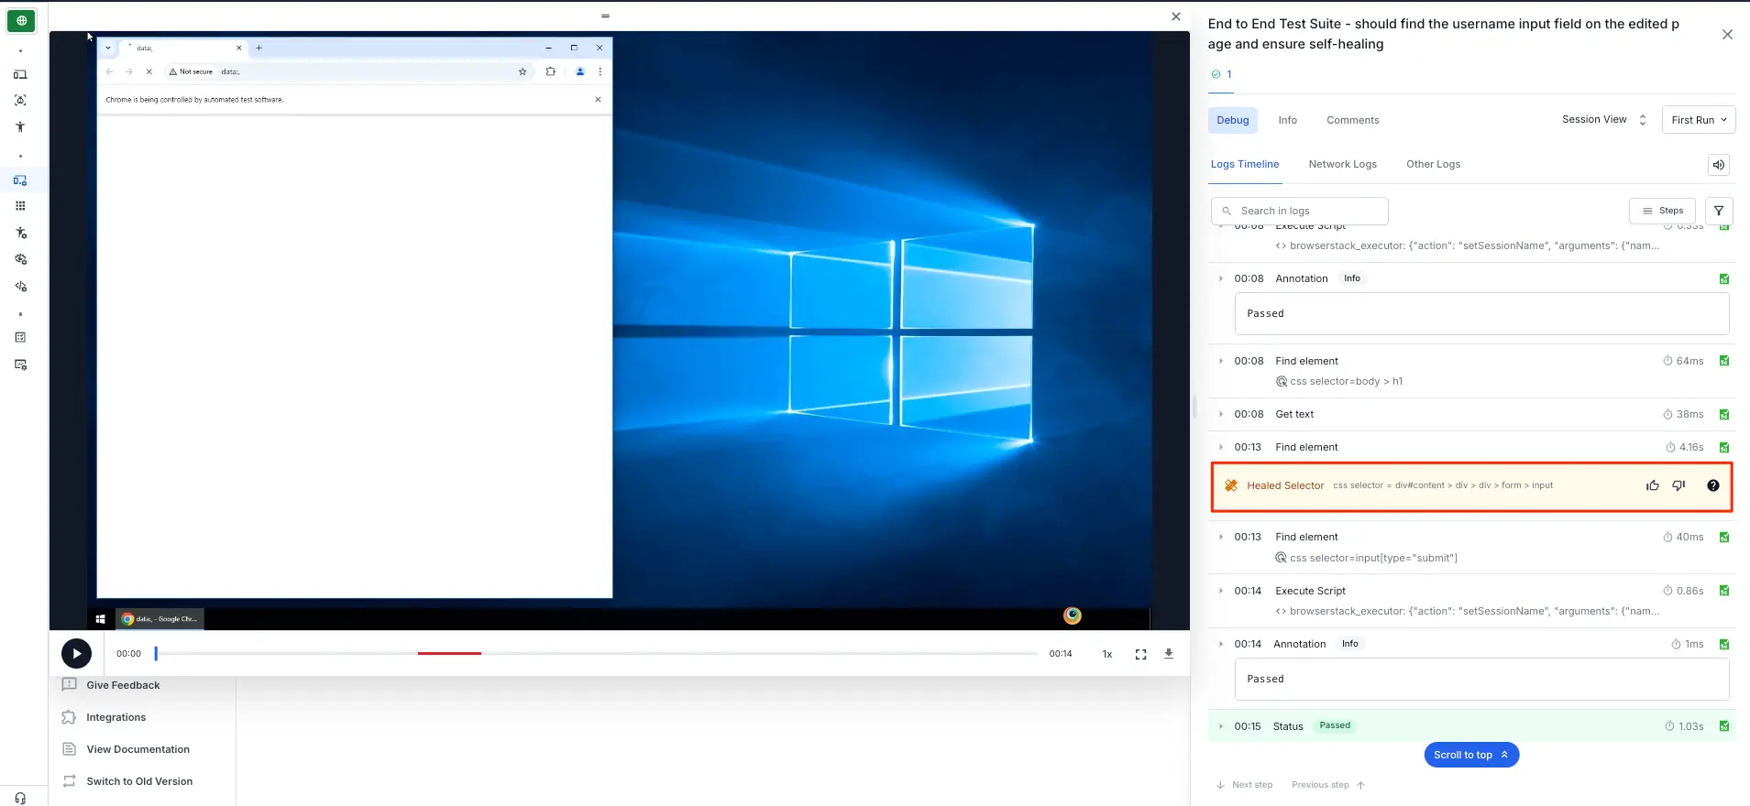Image resolution: width=1750 pixels, height=806 pixels.
Task: Open the First Run dropdown
Action: tap(1698, 120)
